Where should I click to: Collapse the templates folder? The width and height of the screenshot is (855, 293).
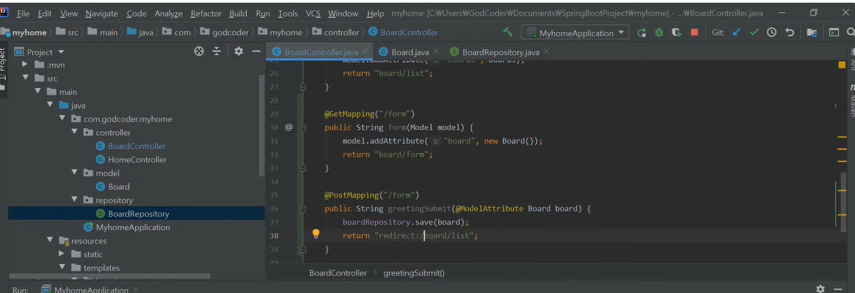62,268
